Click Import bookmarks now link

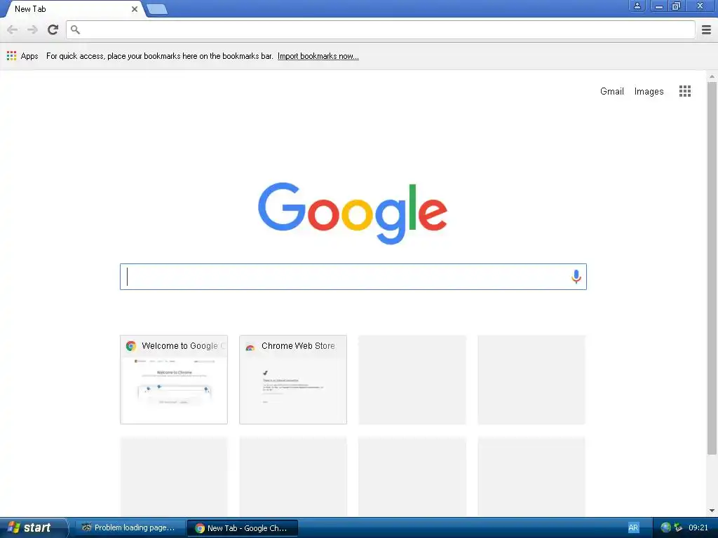(318, 56)
